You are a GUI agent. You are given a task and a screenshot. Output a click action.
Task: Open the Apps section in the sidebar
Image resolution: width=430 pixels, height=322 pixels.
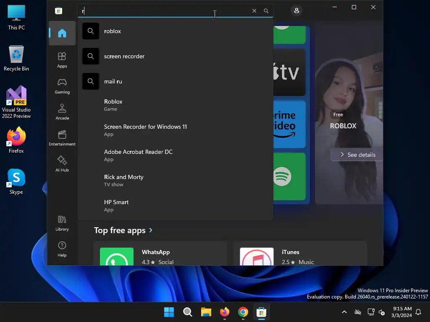coord(62,60)
